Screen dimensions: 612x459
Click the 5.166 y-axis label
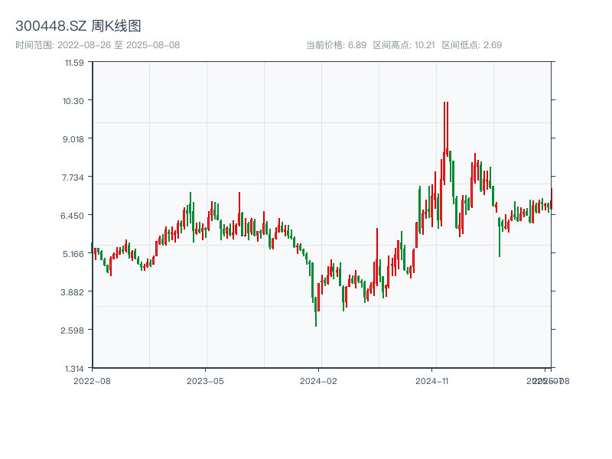click(73, 254)
